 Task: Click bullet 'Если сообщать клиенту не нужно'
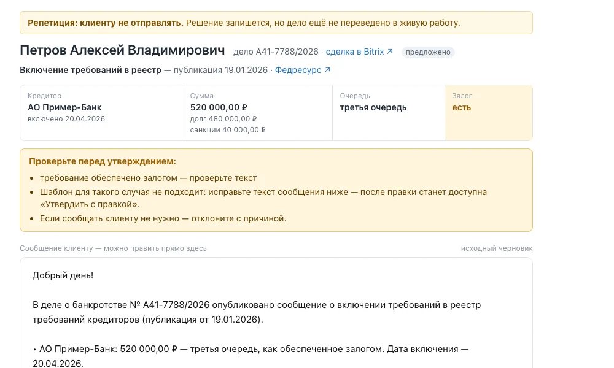coord(163,218)
